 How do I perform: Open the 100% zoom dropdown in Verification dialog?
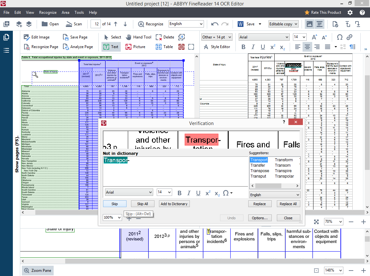(x=112, y=217)
